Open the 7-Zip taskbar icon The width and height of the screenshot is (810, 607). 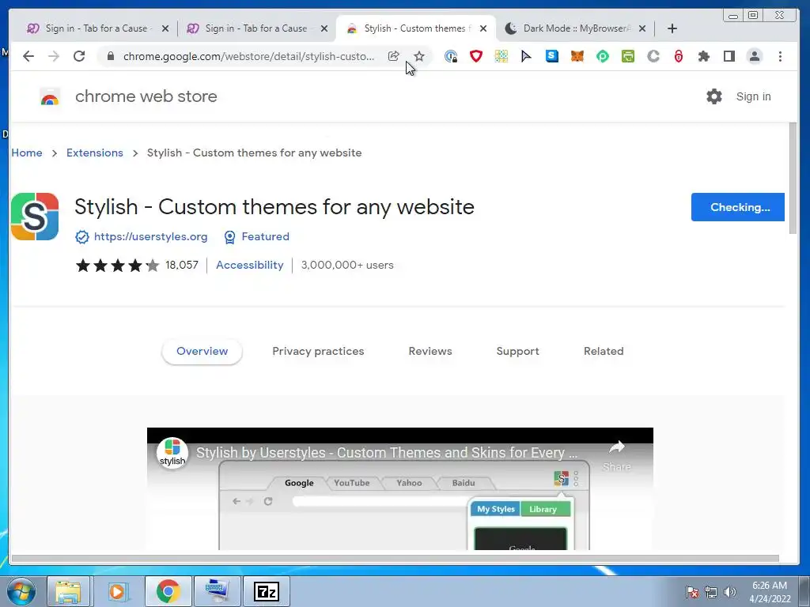pyautogui.click(x=267, y=591)
